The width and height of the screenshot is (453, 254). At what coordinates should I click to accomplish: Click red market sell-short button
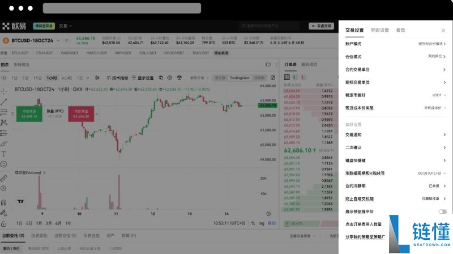coord(81,114)
